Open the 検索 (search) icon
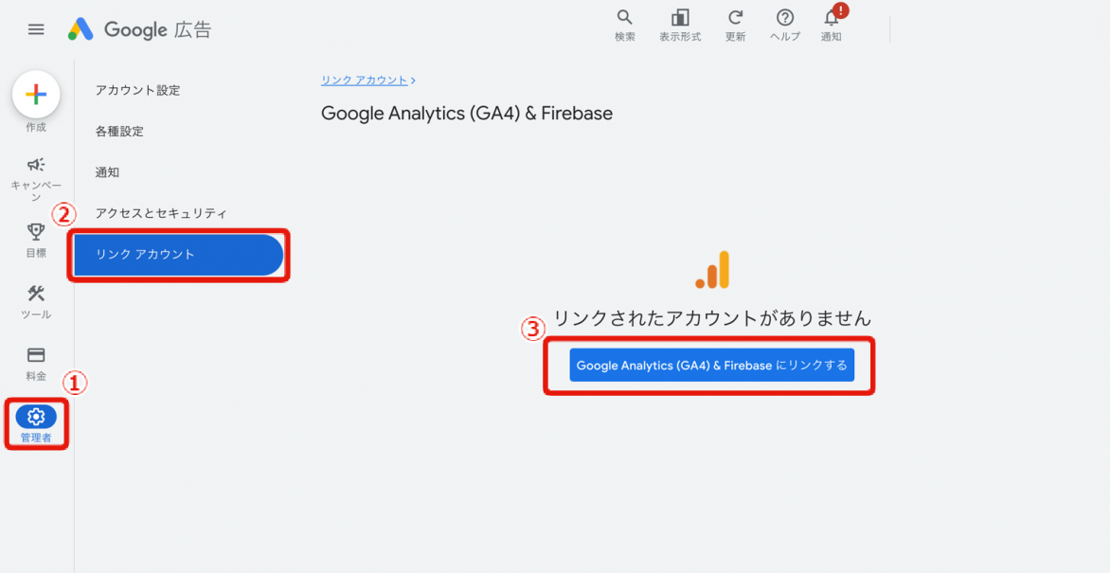 click(x=624, y=19)
